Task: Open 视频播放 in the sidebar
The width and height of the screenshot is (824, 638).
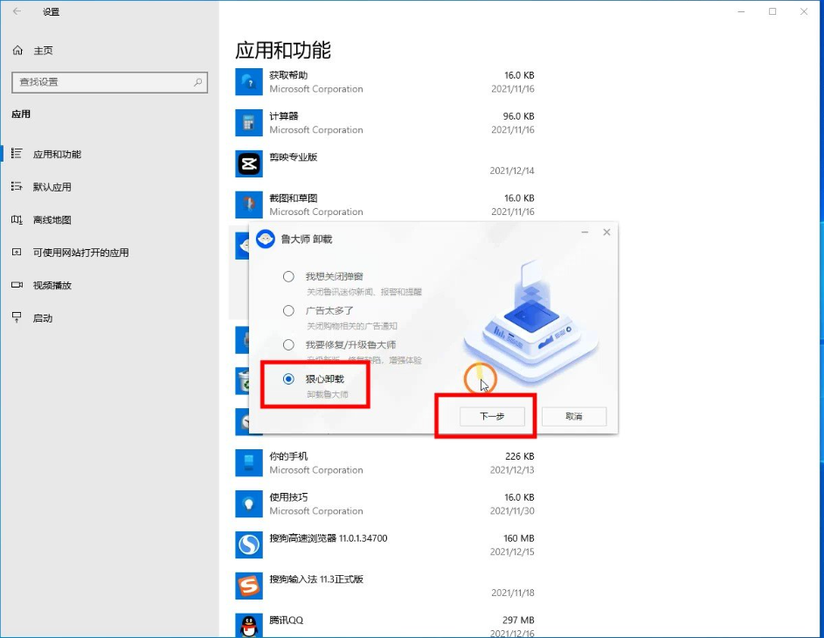Action: coord(52,286)
